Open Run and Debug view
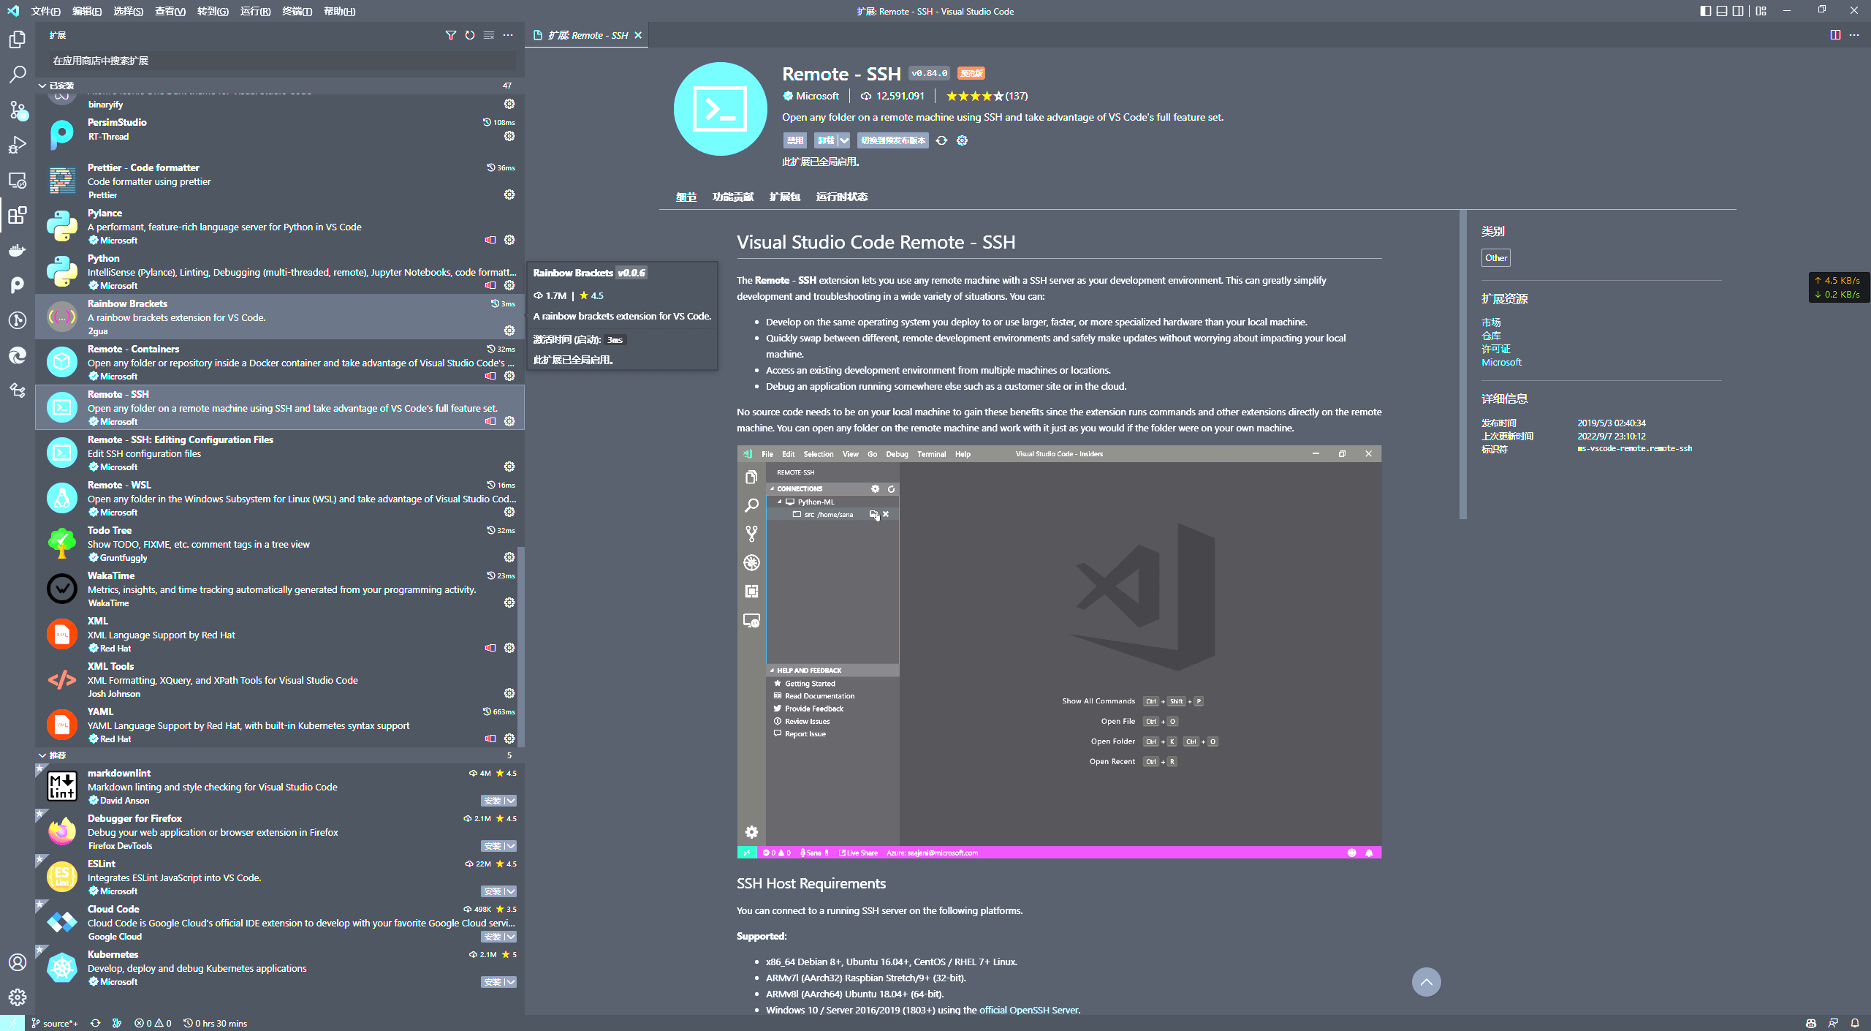 18,145
